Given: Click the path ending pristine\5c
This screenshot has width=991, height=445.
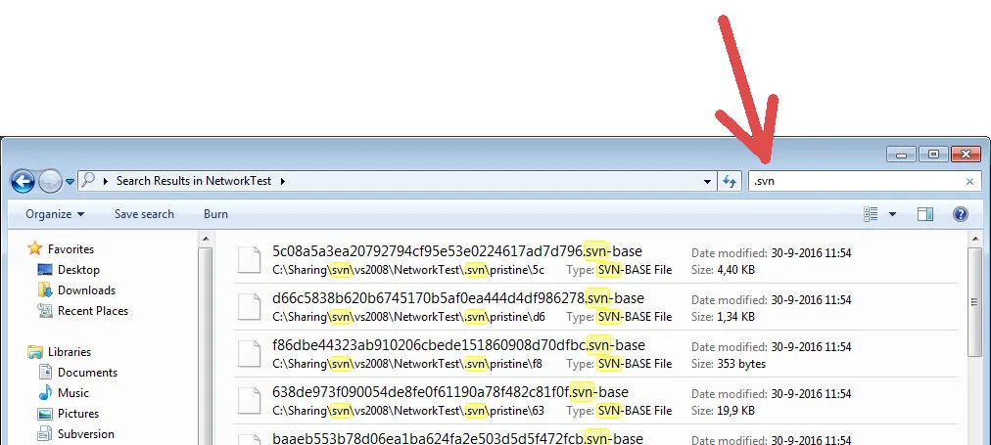Looking at the screenshot, I should 408,270.
